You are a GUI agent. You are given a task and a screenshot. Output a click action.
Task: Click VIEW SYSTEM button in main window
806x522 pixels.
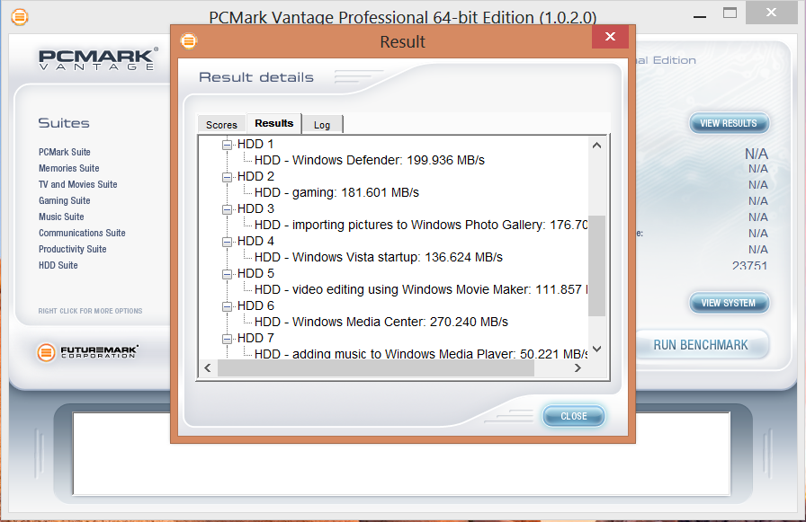(x=729, y=303)
